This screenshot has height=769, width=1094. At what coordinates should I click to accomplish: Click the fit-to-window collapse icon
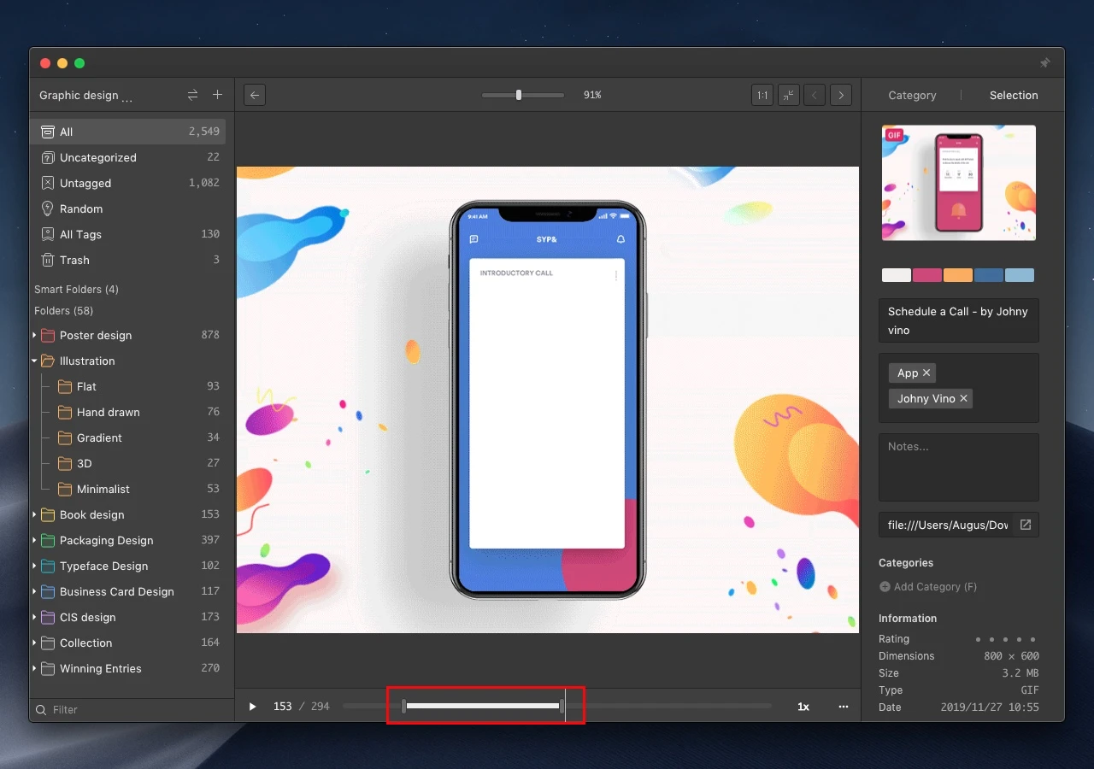tap(789, 95)
